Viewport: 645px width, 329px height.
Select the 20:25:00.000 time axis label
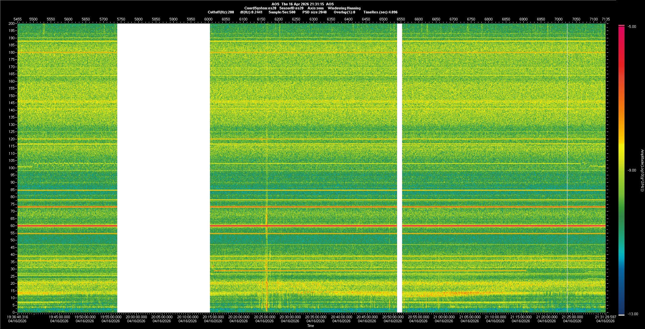(x=264, y=317)
